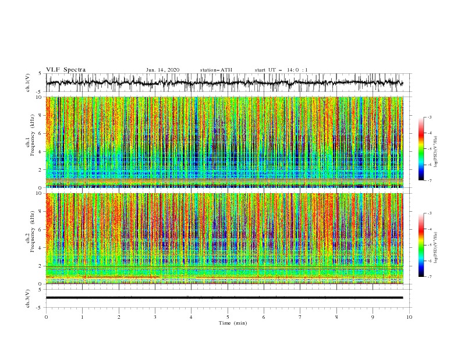Viewport: 461px width, 356px height.
Task: Click the "-3" label on upper color bar
Action: coord(429,117)
